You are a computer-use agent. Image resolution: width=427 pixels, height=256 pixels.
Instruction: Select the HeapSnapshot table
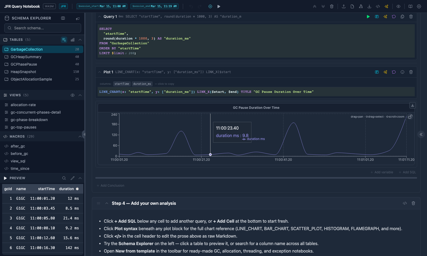[x=43, y=72]
